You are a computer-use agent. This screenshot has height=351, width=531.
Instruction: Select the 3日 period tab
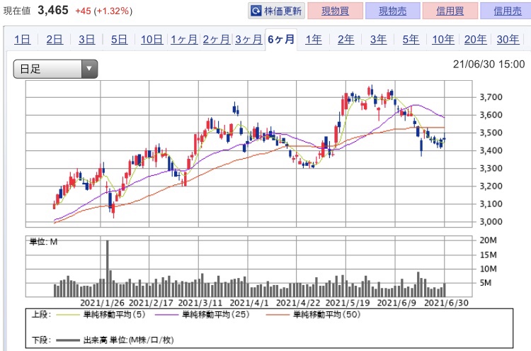coord(86,40)
